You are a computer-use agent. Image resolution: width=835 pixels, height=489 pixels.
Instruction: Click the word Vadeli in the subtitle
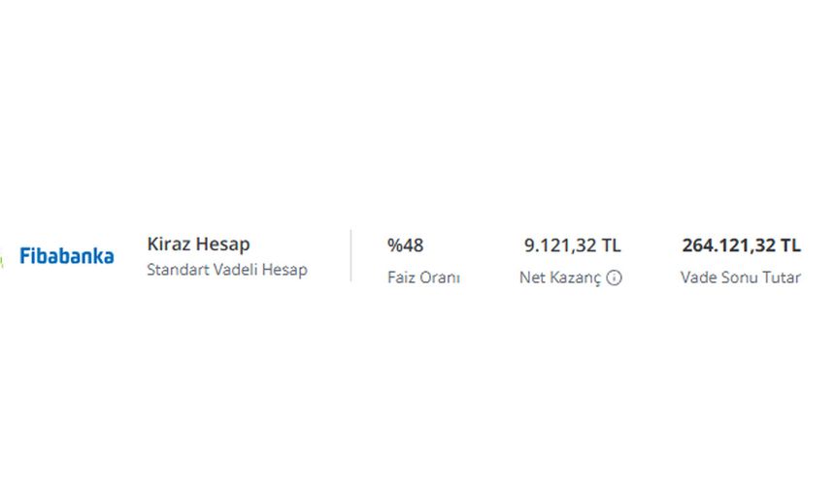point(235,270)
